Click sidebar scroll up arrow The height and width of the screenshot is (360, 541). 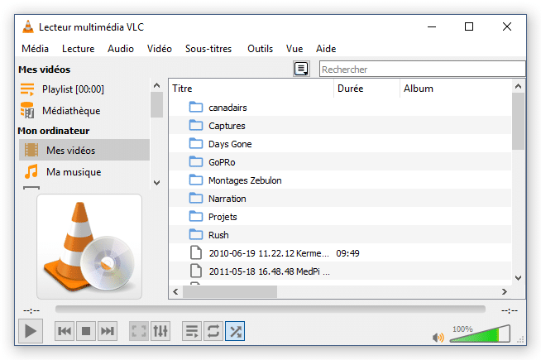pos(156,85)
